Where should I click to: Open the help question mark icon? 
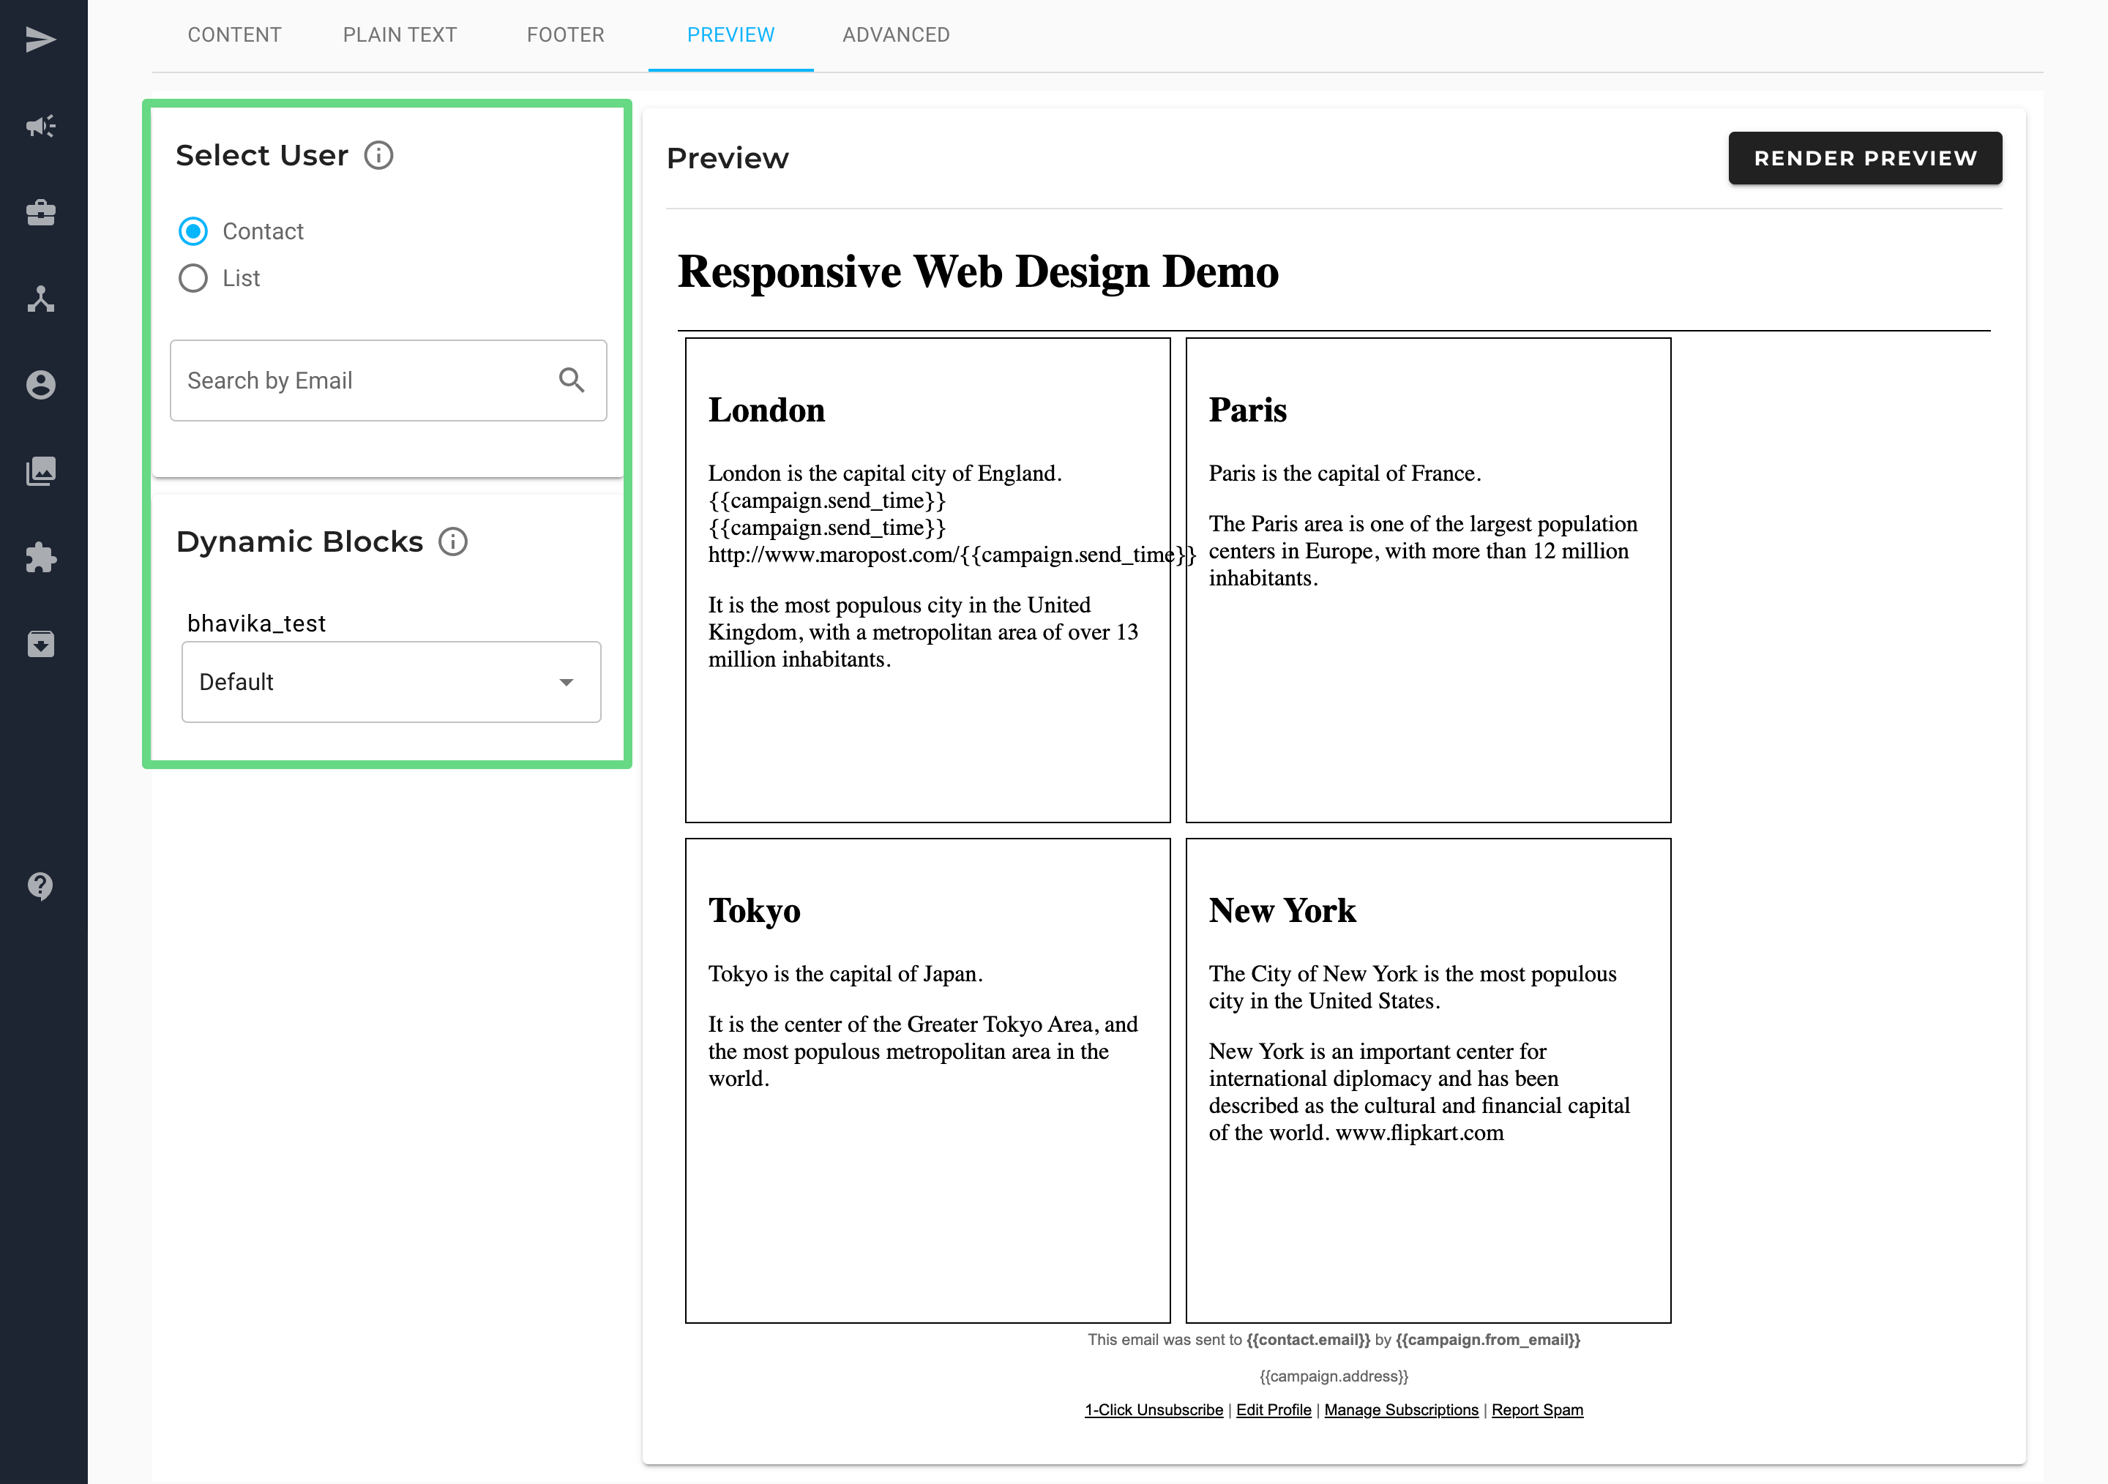click(41, 885)
